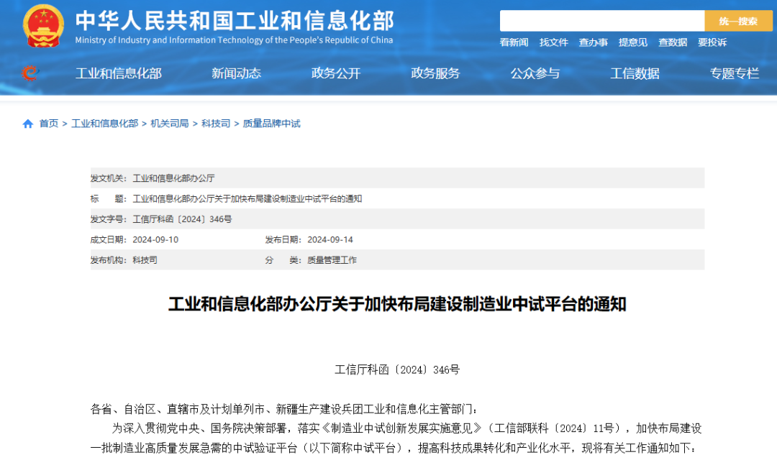Open the 工业和信息化部 navigation menu
The height and width of the screenshot is (460, 777).
119,73
